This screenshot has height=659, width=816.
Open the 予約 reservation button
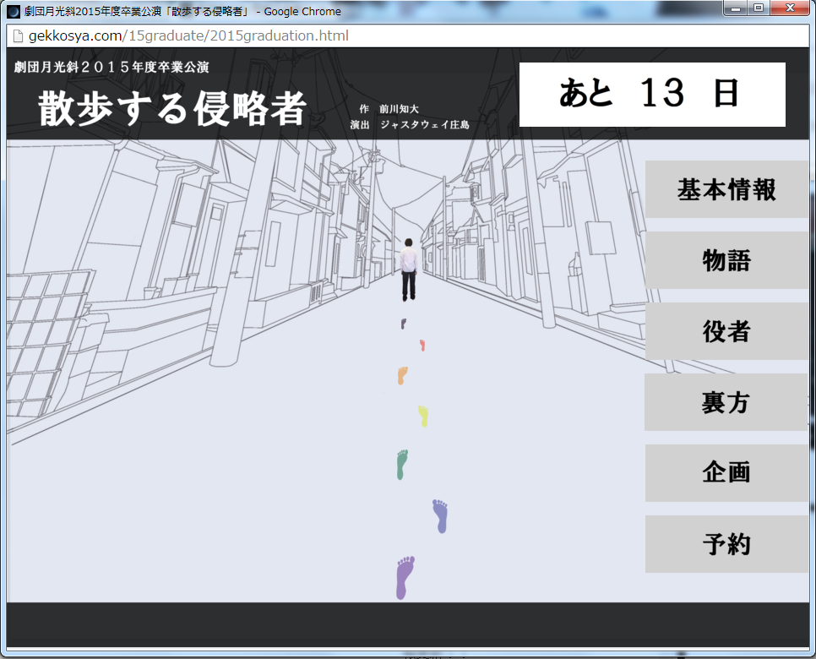pos(726,544)
